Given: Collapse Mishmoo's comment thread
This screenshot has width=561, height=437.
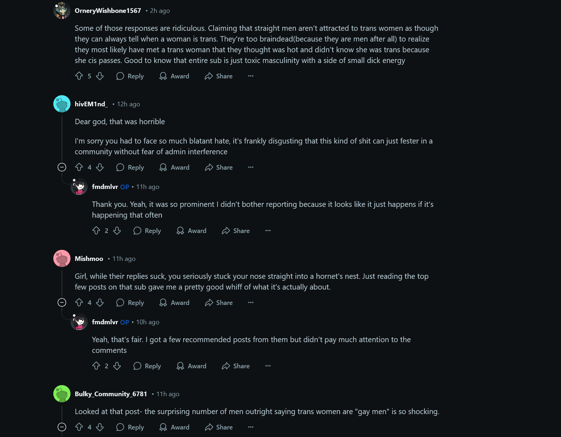Looking at the screenshot, I should pyautogui.click(x=62, y=302).
